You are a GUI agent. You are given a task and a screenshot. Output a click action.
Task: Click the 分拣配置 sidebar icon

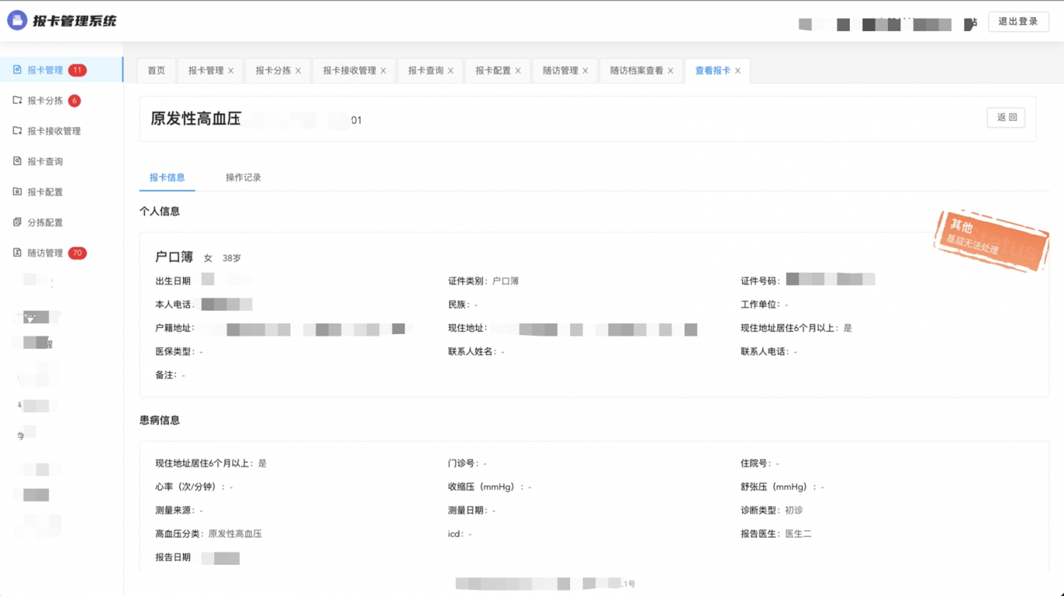click(17, 222)
